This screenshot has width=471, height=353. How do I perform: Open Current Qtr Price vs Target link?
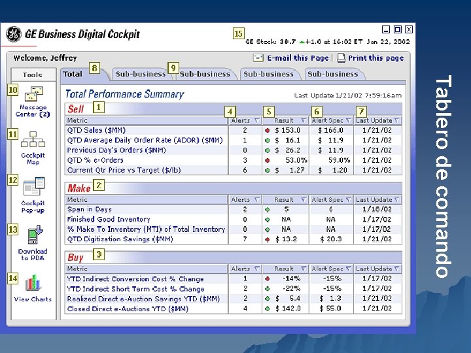coord(124,170)
